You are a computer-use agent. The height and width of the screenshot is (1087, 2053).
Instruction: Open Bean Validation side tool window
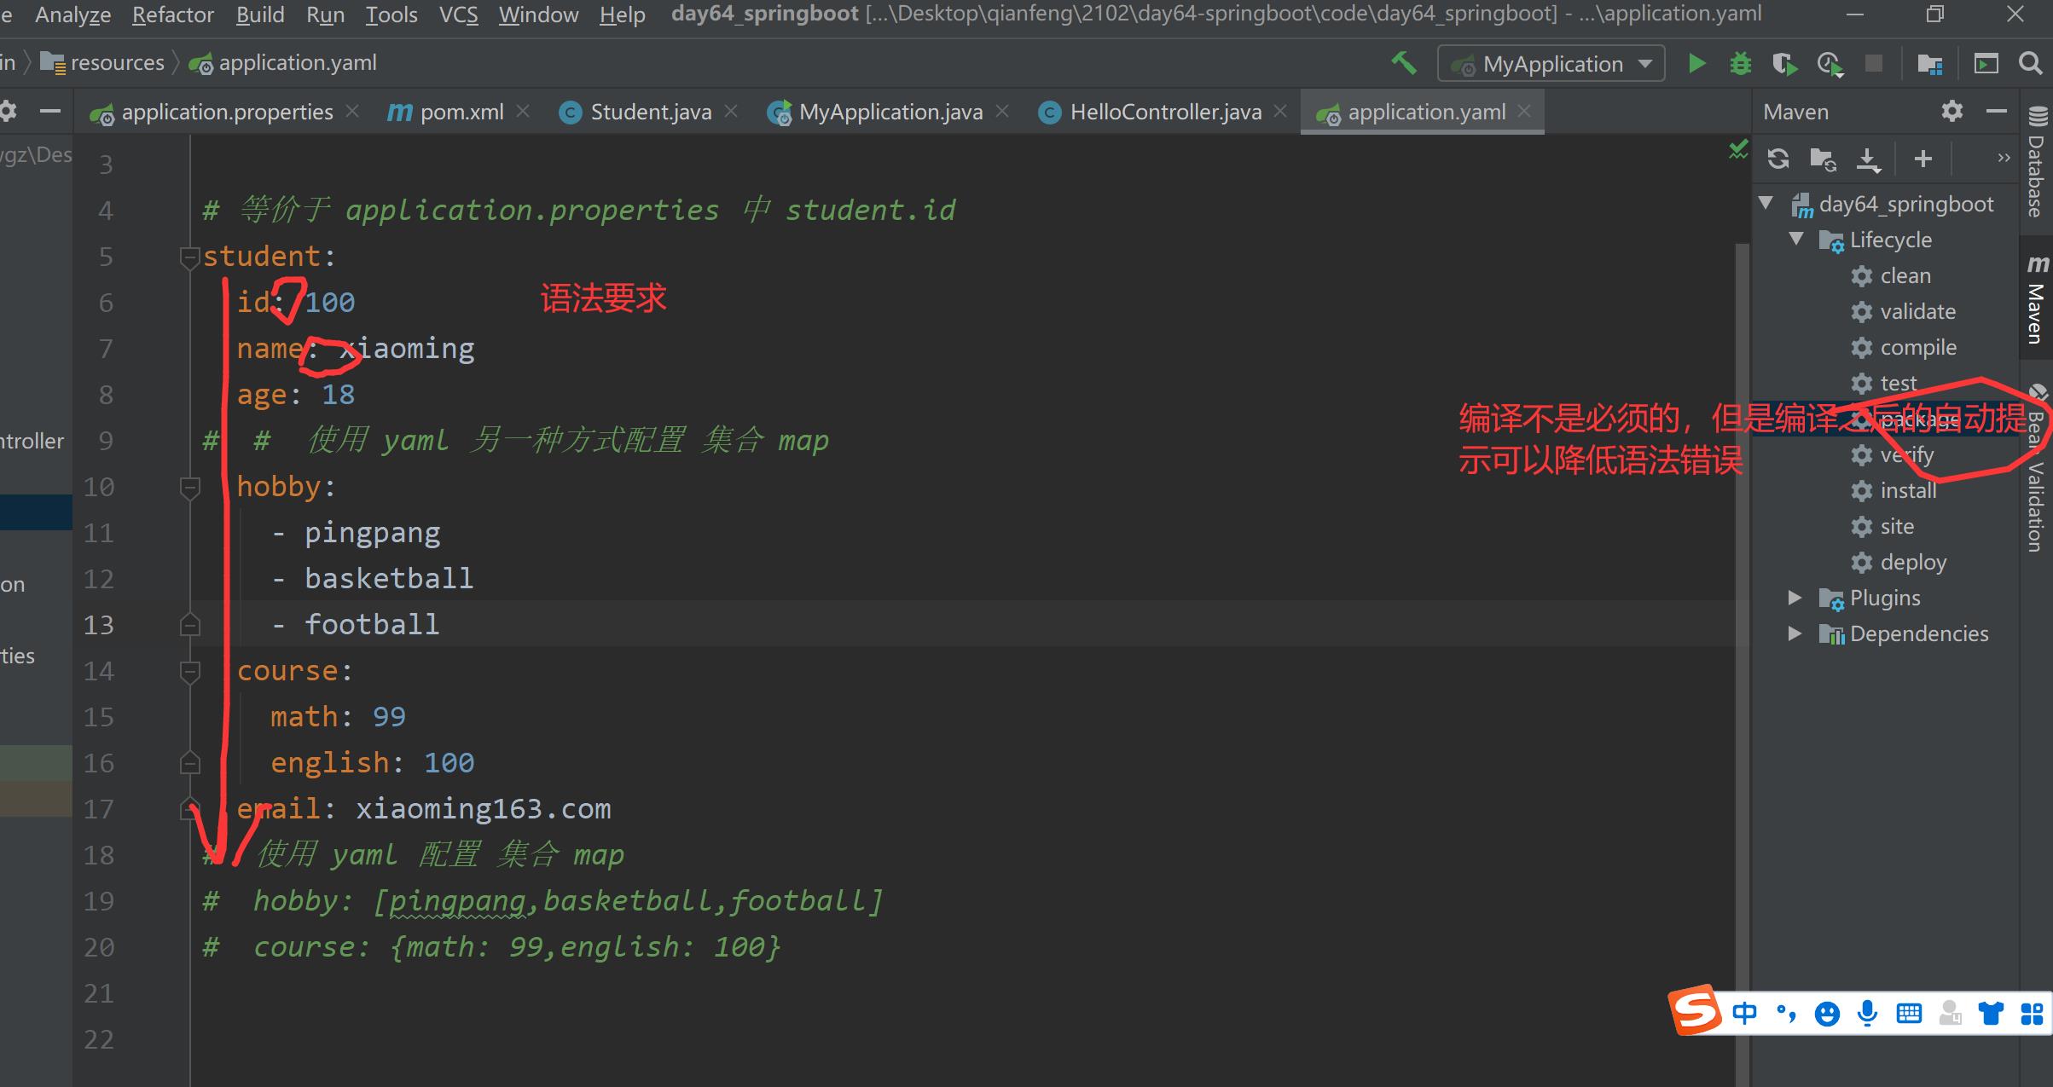(x=2037, y=467)
